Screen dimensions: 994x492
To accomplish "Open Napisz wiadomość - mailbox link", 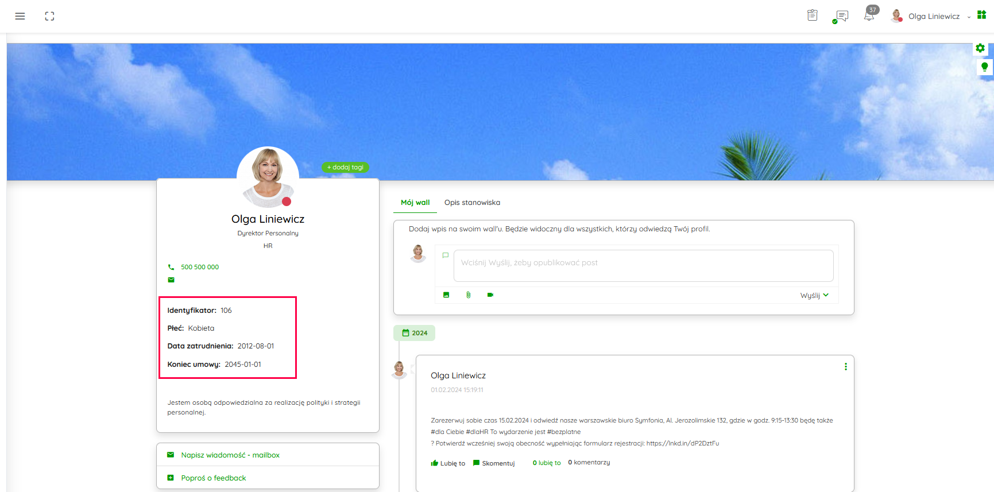I will [x=230, y=455].
